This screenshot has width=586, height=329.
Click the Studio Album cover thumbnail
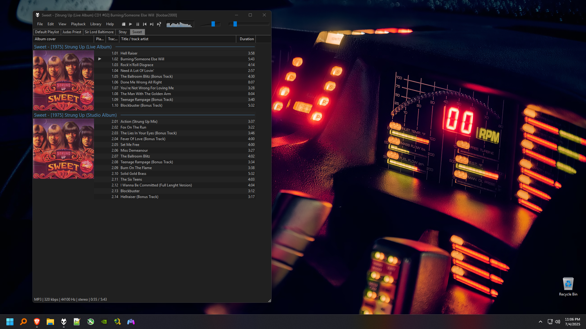pyautogui.click(x=63, y=149)
